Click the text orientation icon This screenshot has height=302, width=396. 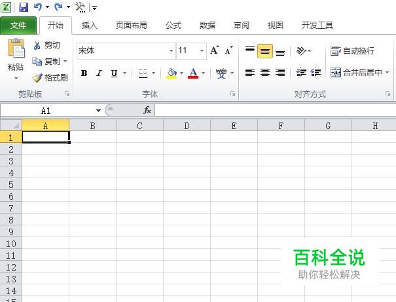tap(301, 51)
